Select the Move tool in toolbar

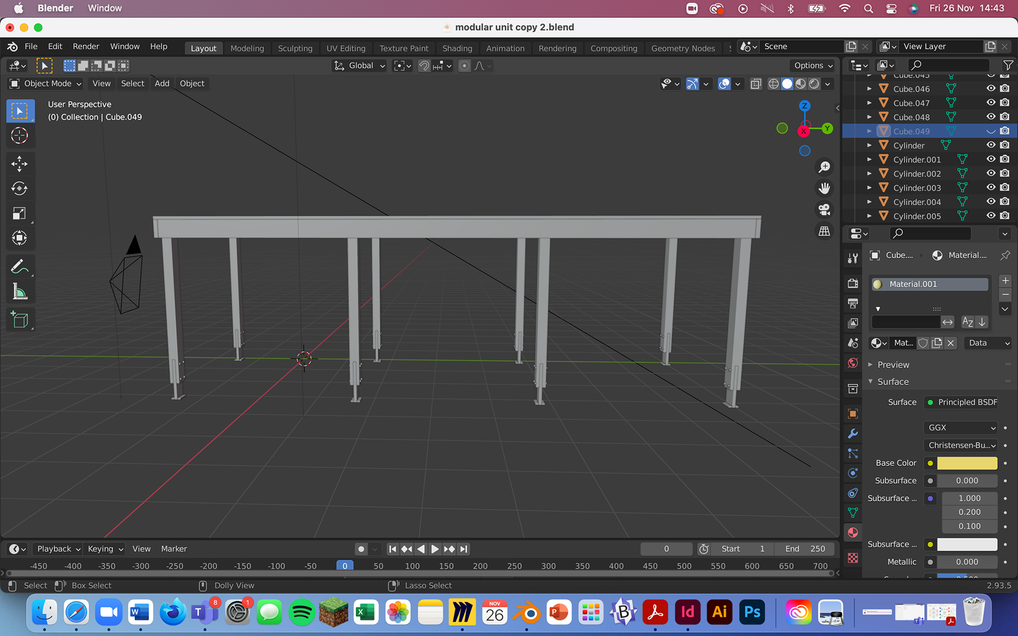click(20, 164)
